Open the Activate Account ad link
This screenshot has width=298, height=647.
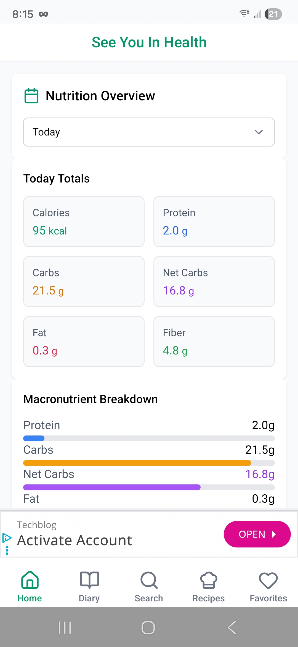(x=74, y=540)
